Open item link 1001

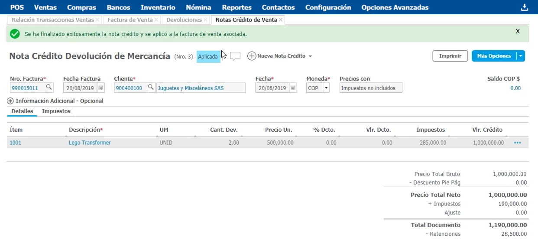point(15,143)
